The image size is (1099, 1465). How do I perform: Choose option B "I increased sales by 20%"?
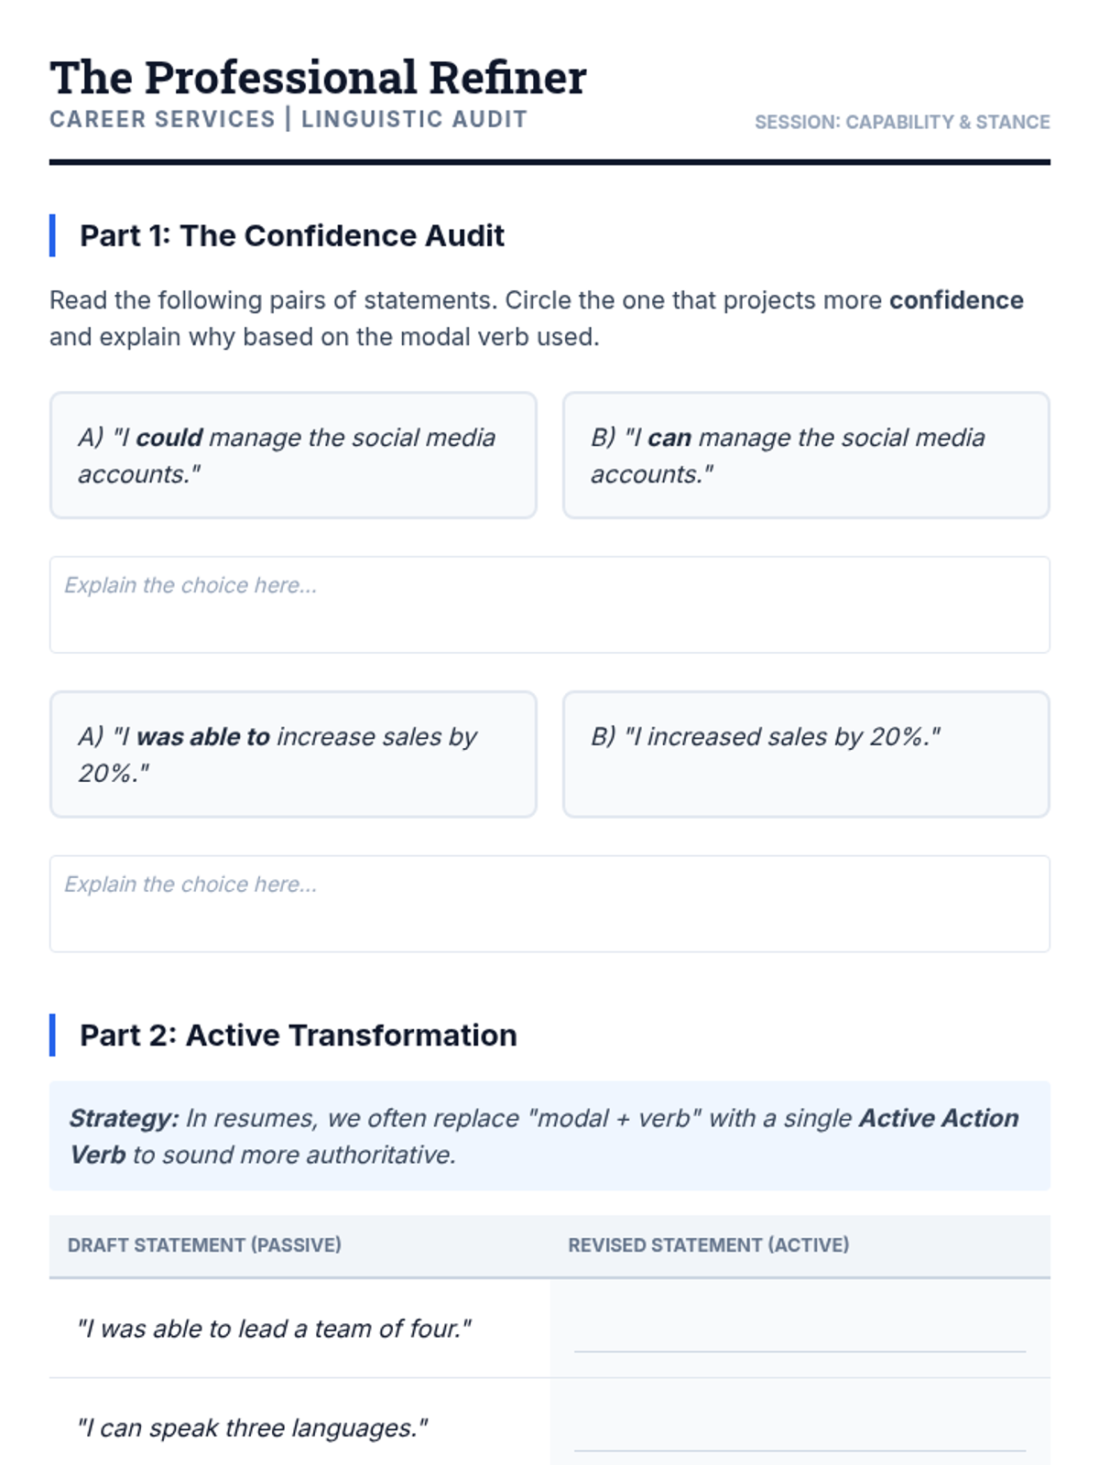pyautogui.click(x=806, y=754)
